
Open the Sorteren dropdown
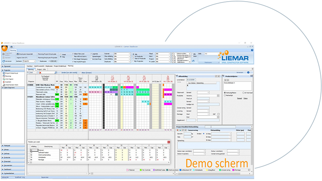click(x=29, y=61)
